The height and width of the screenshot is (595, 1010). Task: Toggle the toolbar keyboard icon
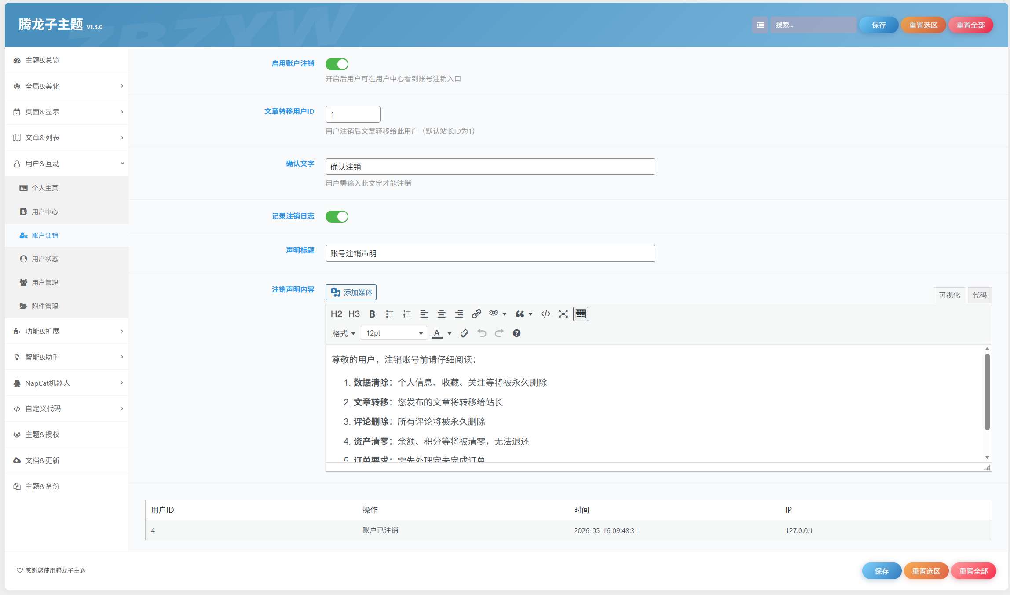pos(581,314)
